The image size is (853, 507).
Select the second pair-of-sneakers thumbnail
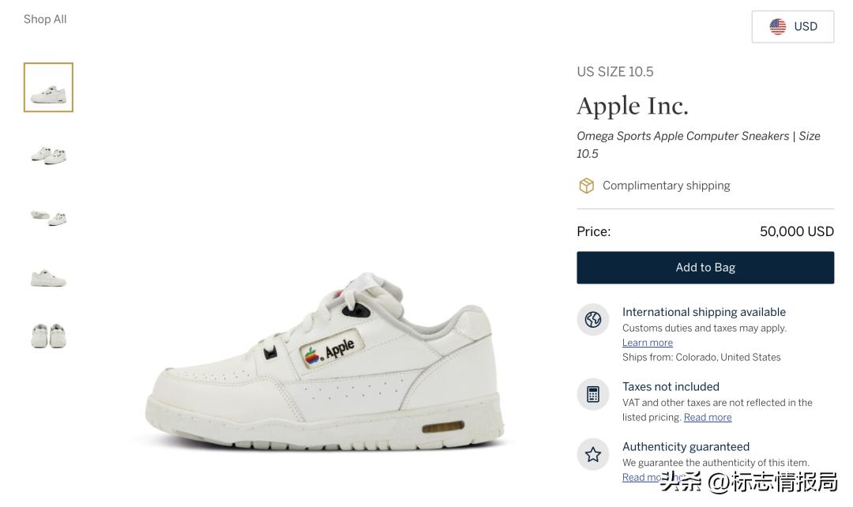pyautogui.click(x=47, y=155)
